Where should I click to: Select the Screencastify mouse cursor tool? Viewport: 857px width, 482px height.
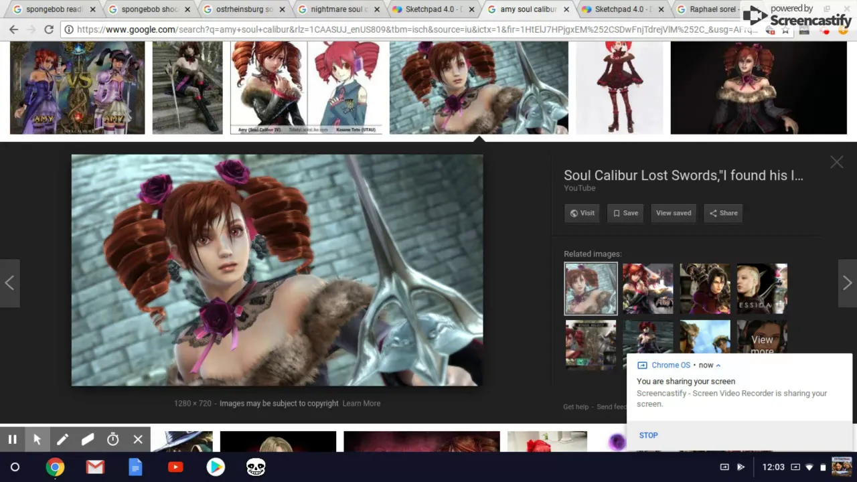click(x=37, y=439)
